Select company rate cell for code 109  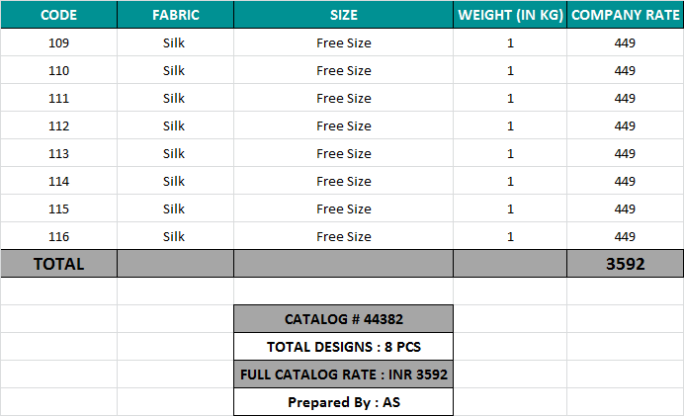pos(625,42)
